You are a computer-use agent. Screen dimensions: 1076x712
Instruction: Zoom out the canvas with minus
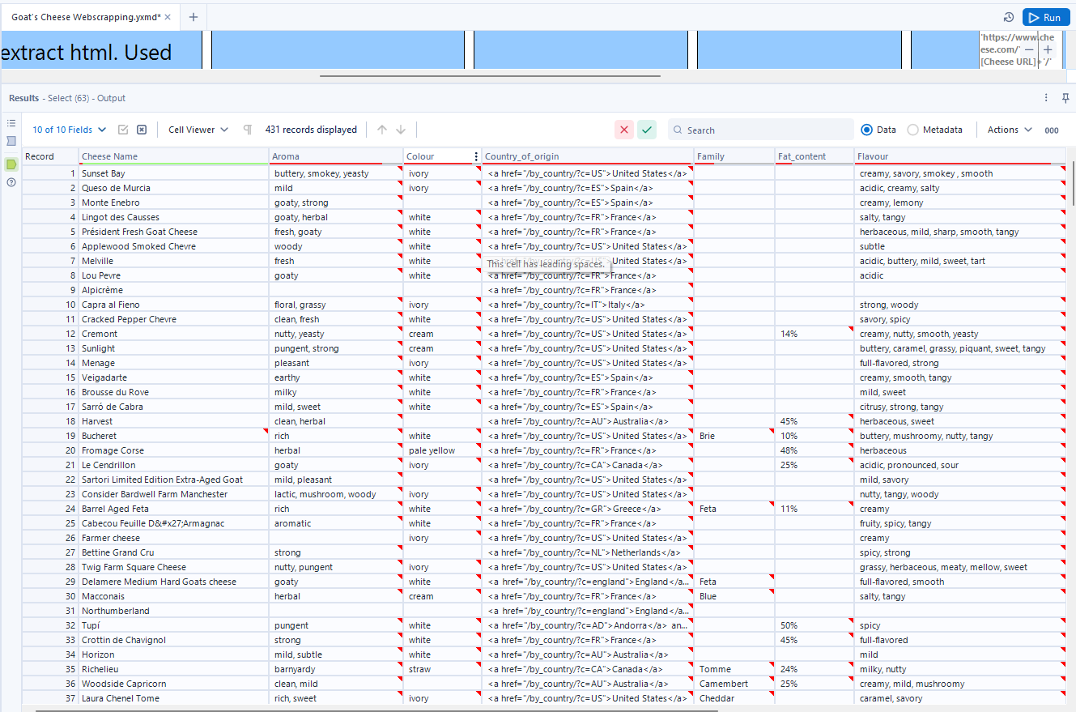pos(1029,49)
